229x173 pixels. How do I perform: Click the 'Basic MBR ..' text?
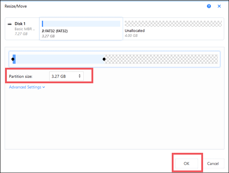25,29
